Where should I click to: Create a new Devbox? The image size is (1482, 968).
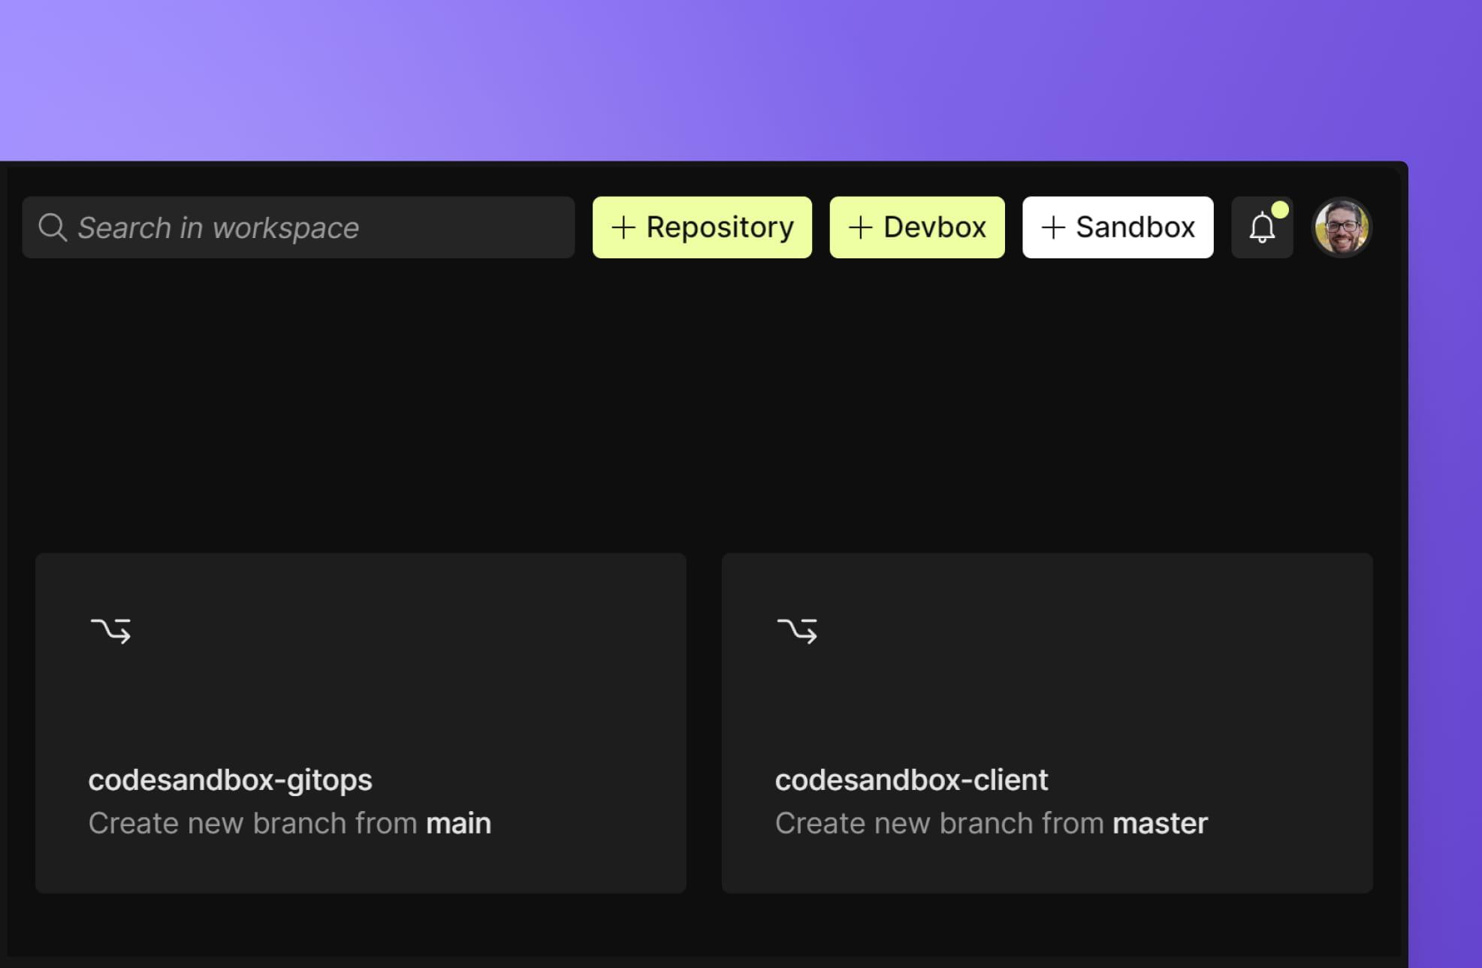tap(917, 227)
